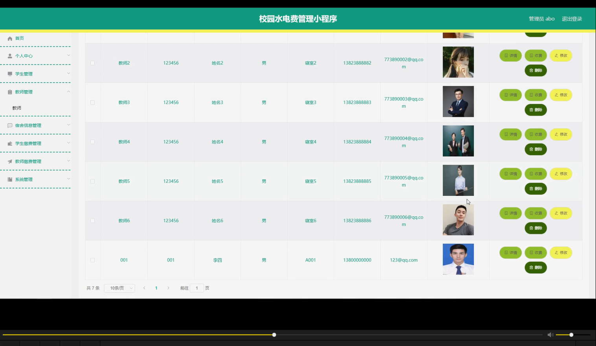This screenshot has height=346, width=596.
Task: Check the checkbox for row 教师4
Action: tap(92, 142)
